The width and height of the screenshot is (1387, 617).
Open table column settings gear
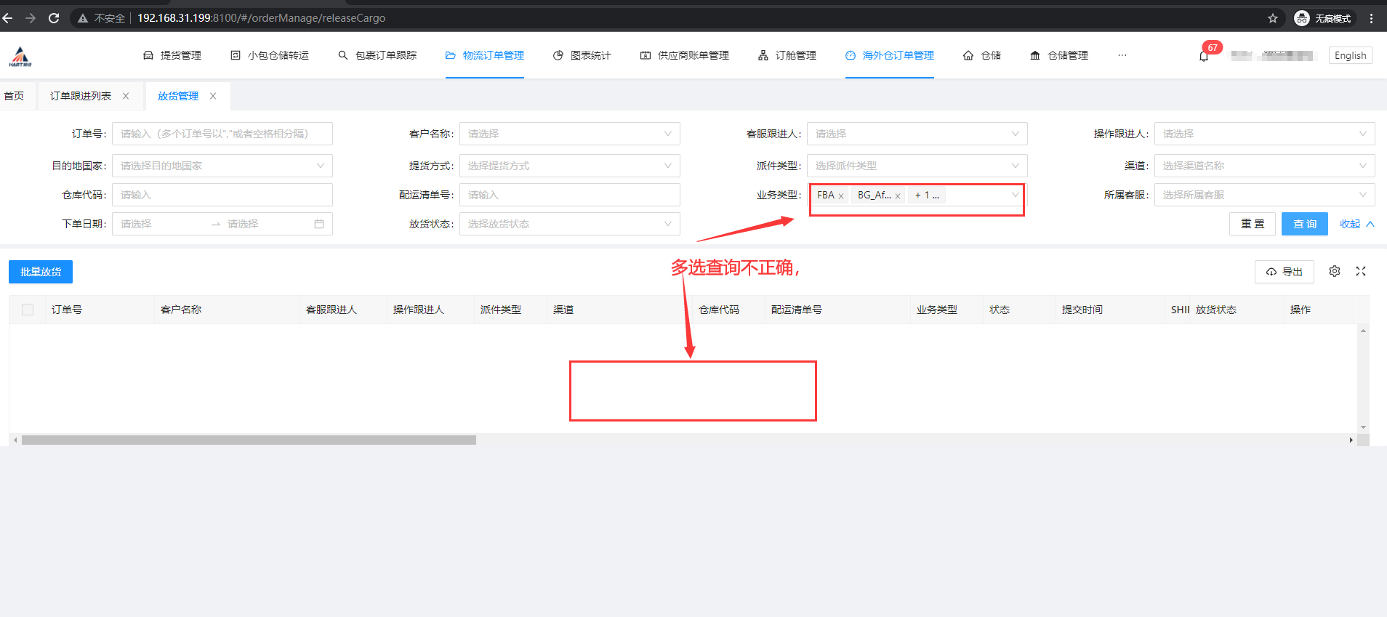pyautogui.click(x=1335, y=271)
